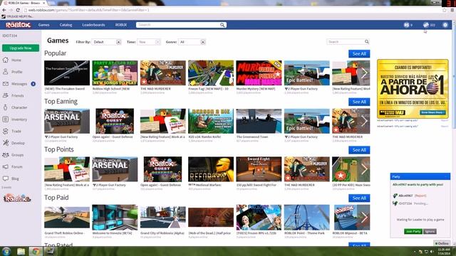Screen dimensions: 456x256
Task: Open the Games tab in the header
Action: (x=43, y=25)
